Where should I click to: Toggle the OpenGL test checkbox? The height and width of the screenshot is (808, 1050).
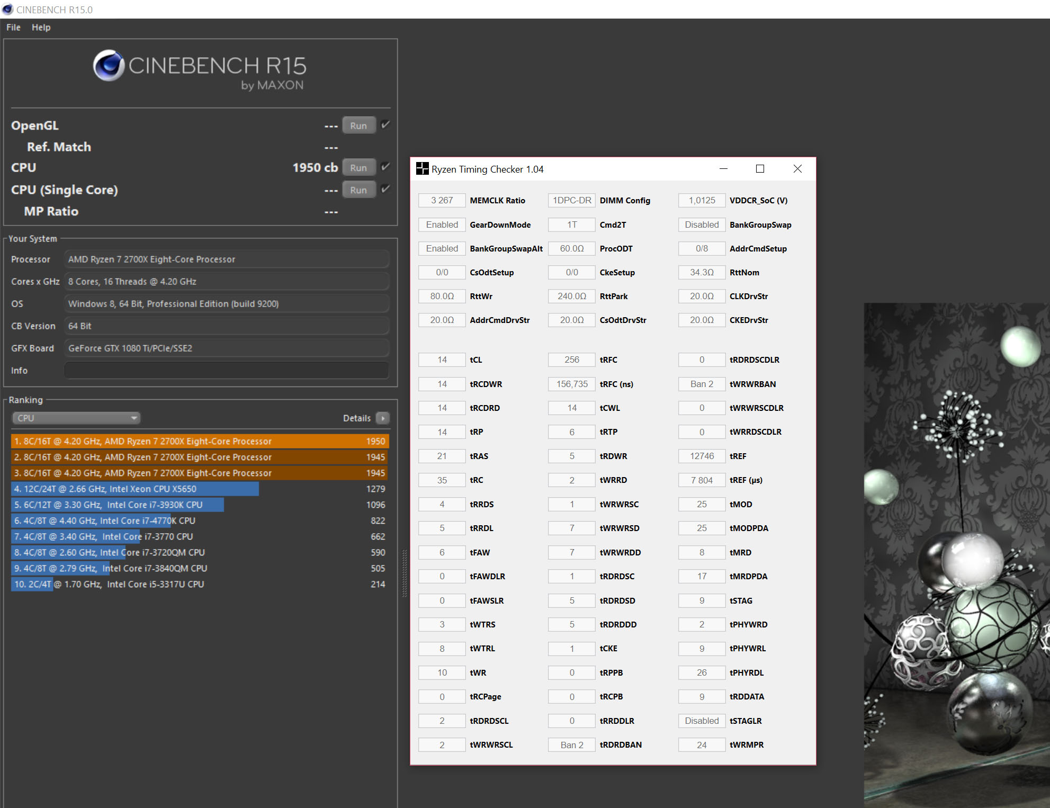click(x=385, y=125)
